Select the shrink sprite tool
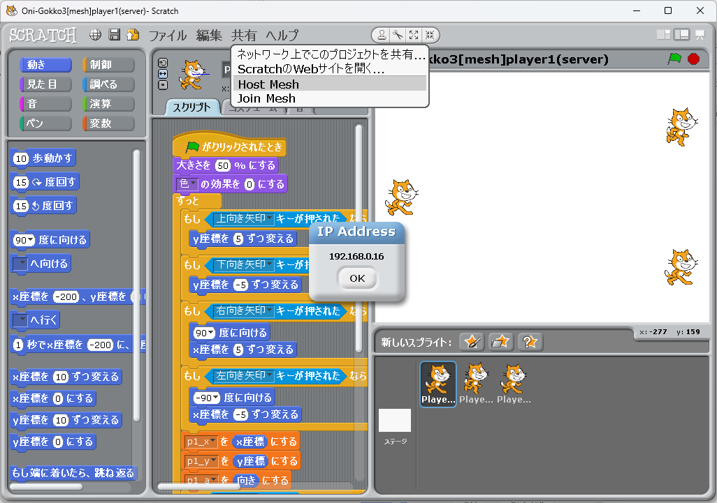The height and width of the screenshot is (503, 717). [430, 35]
